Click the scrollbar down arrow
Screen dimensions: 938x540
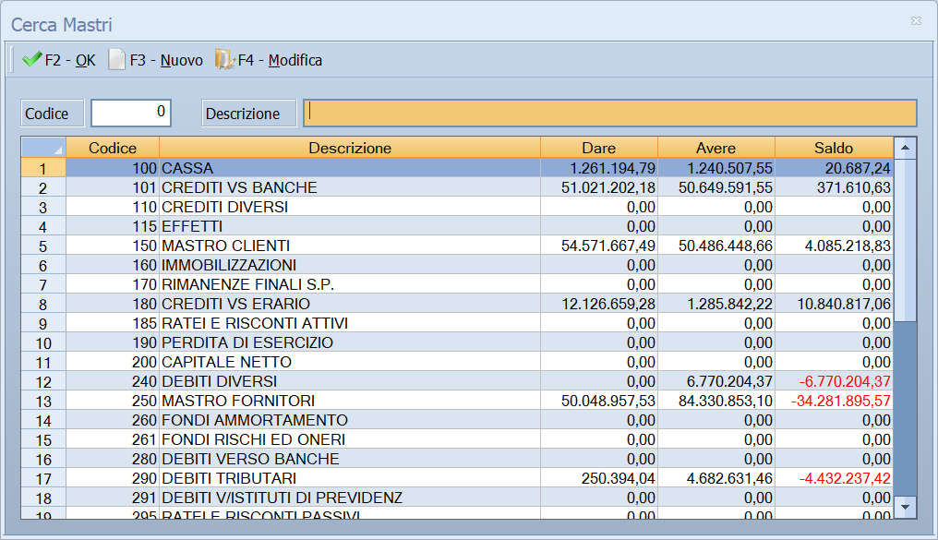[905, 507]
